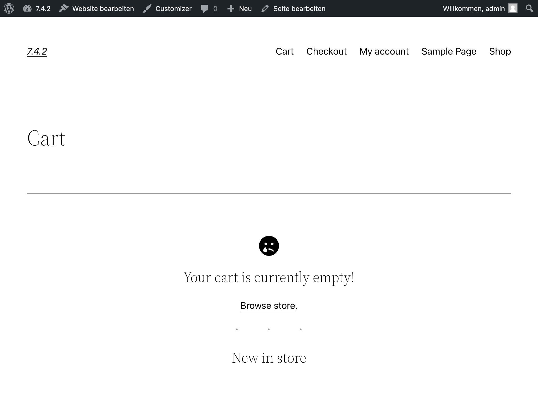Open the Customizer via the paintbrush icon
Image resolution: width=538 pixels, height=403 pixels.
147,8
